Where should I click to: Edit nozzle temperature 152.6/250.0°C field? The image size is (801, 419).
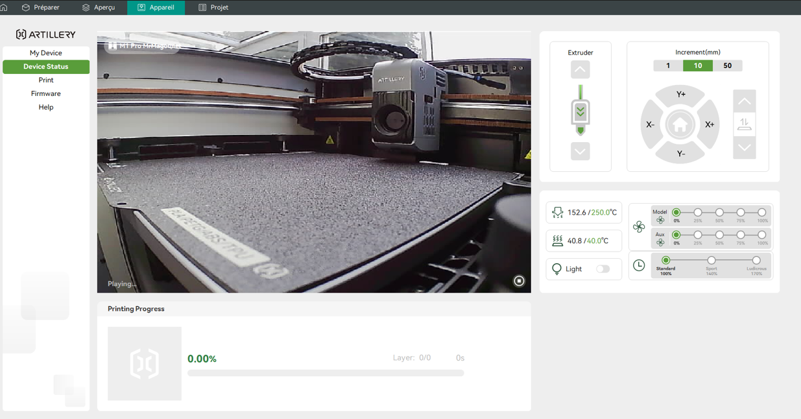[592, 213]
